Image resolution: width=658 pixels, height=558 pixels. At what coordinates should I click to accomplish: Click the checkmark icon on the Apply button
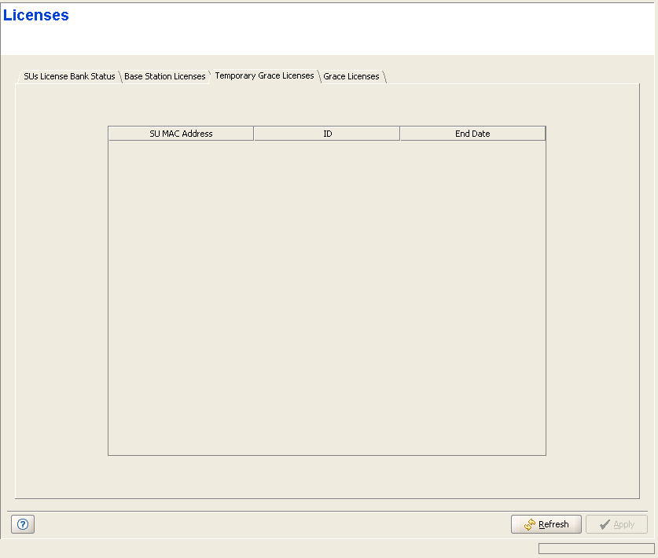[604, 525]
